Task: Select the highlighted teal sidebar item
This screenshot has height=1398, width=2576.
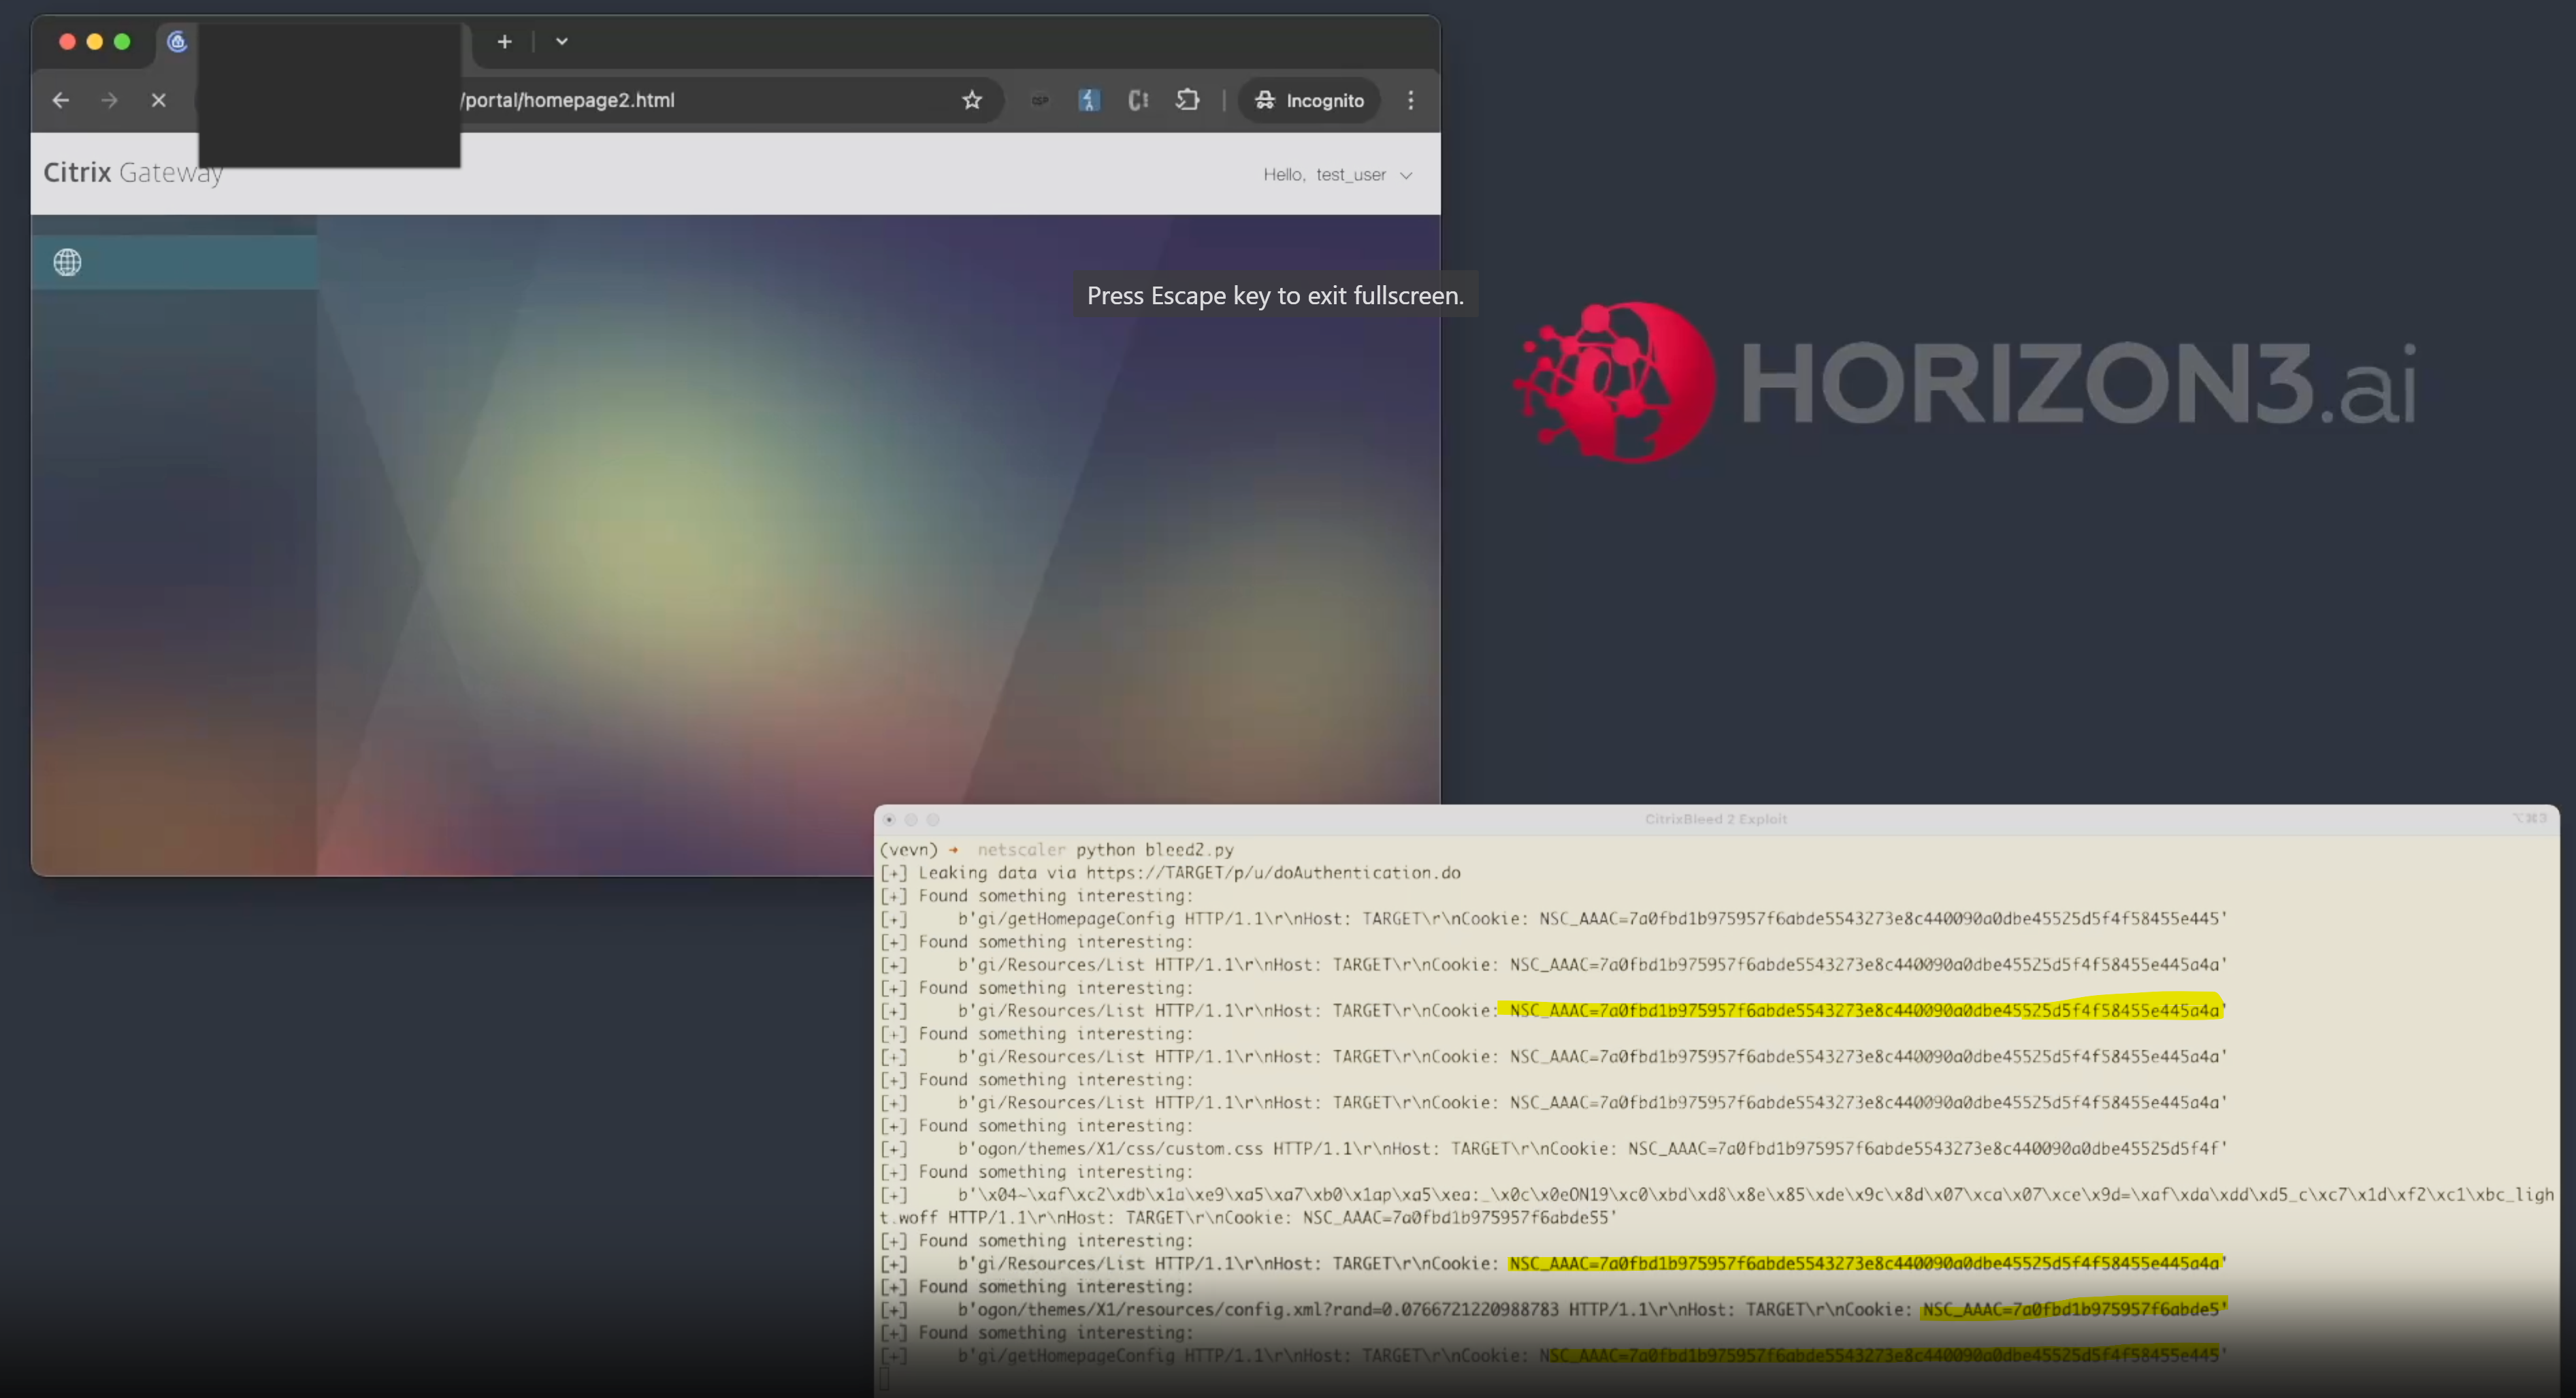Action: (x=175, y=262)
